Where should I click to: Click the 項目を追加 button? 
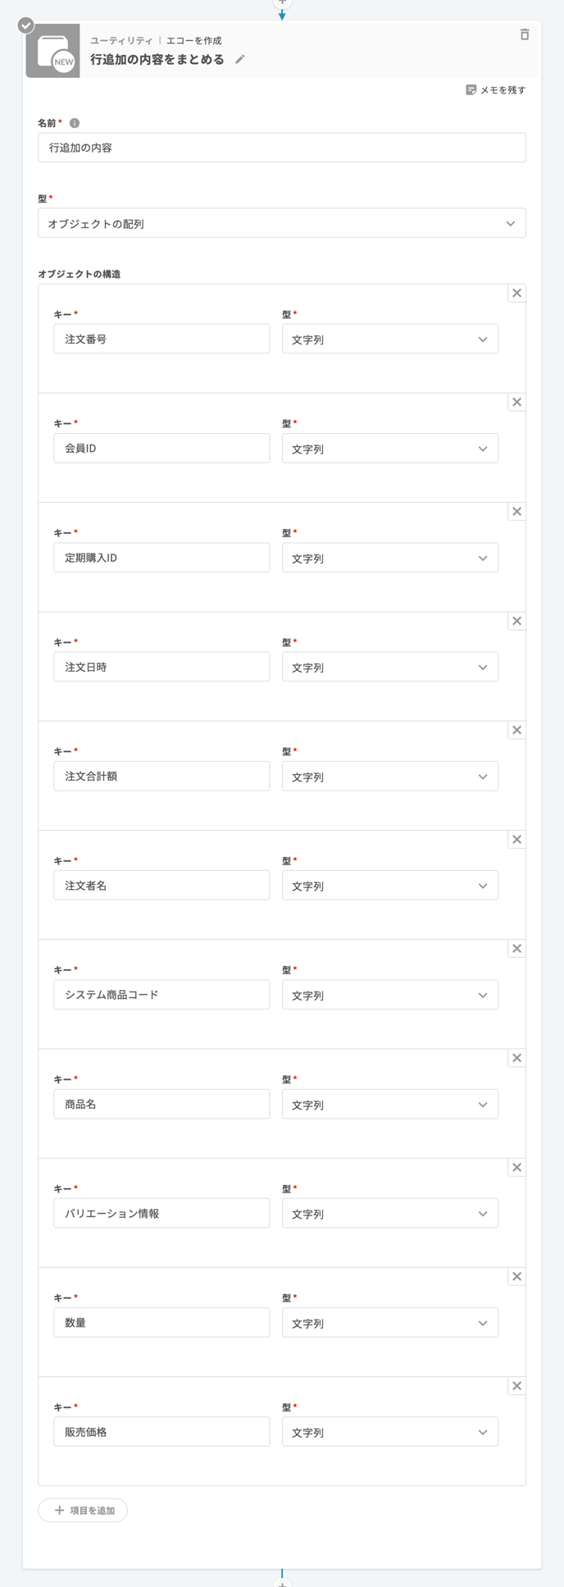pos(83,1510)
